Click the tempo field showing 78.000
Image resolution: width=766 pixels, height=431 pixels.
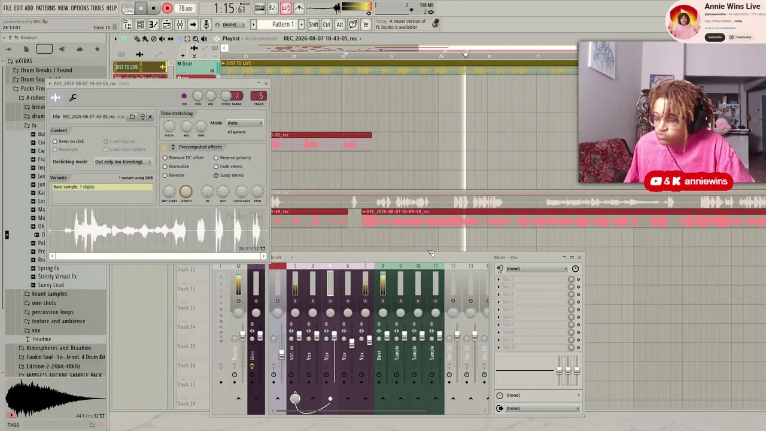point(186,9)
